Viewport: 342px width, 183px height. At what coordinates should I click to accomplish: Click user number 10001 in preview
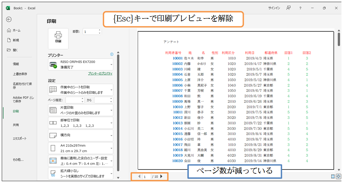click(177, 58)
